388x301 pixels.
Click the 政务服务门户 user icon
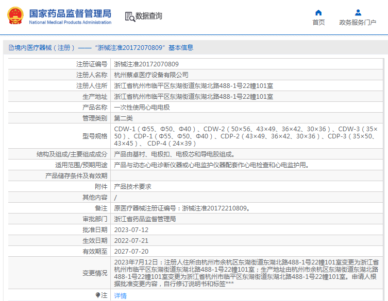358,12
